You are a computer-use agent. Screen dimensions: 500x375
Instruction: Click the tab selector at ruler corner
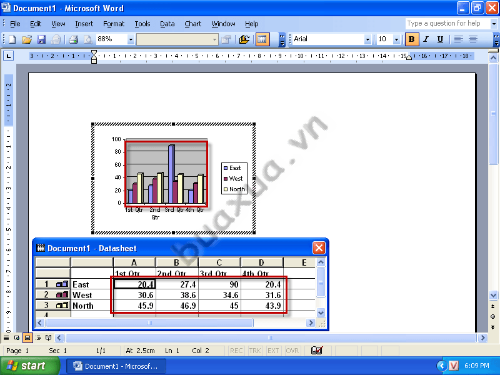pyautogui.click(x=8, y=56)
